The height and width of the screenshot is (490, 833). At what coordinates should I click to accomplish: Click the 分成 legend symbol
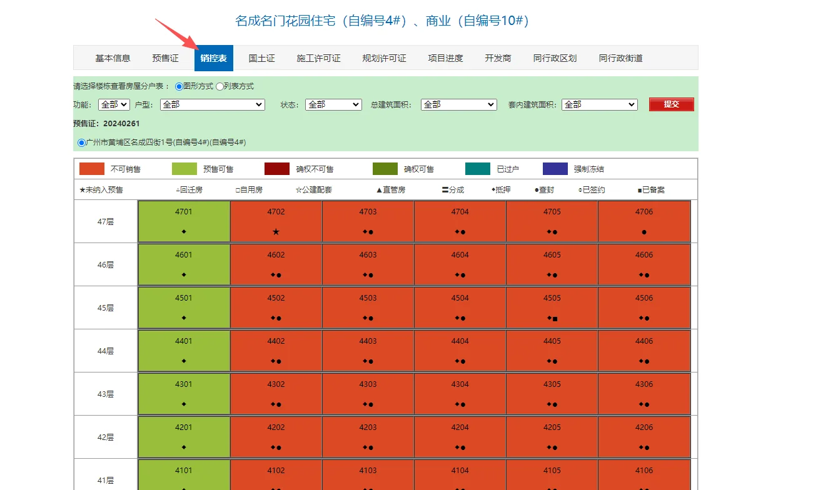pos(453,189)
